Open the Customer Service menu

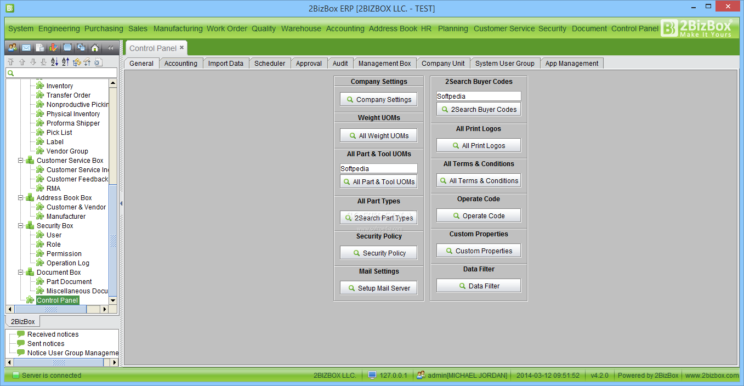tap(504, 29)
